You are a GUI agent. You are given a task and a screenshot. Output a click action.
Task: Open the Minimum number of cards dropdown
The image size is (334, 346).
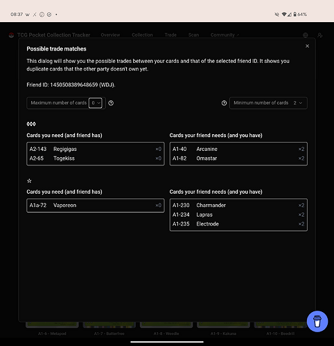tap(298, 103)
